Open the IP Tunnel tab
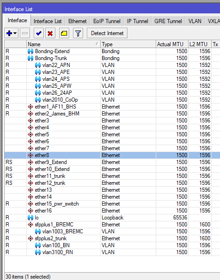The height and width of the screenshot is (280, 220). 138,21
